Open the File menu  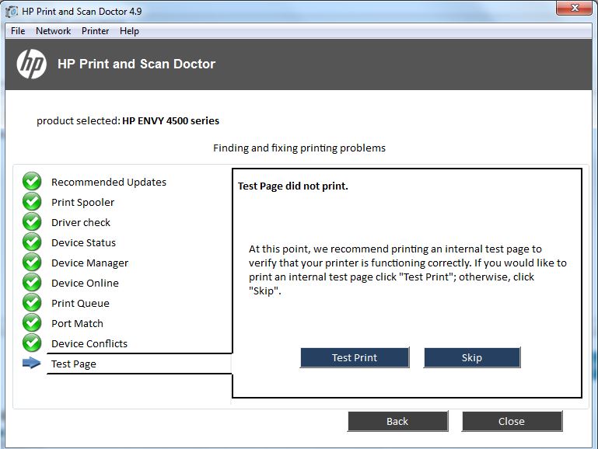[x=18, y=31]
